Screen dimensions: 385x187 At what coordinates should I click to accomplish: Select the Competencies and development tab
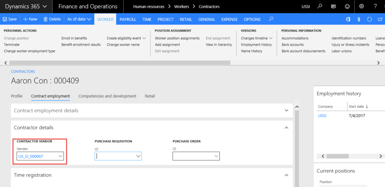click(x=107, y=96)
